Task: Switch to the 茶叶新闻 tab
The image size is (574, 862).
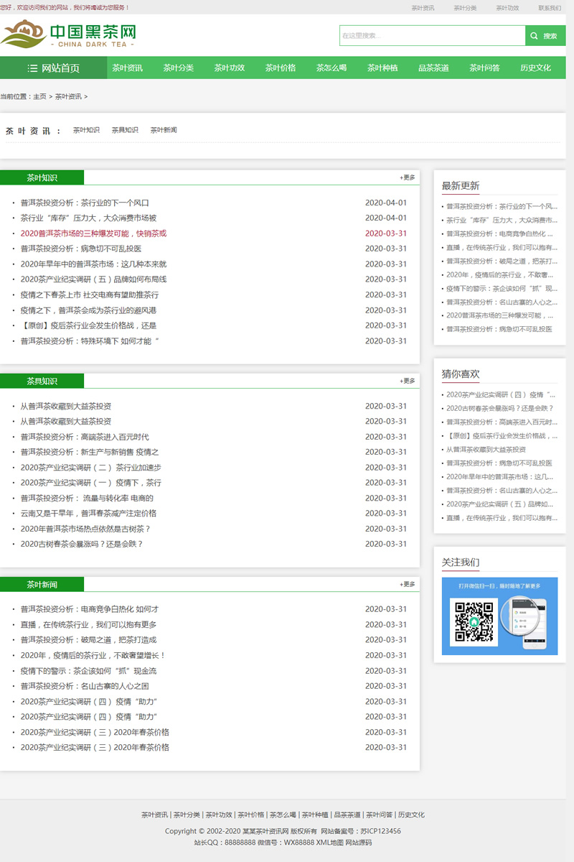Action: click(164, 130)
